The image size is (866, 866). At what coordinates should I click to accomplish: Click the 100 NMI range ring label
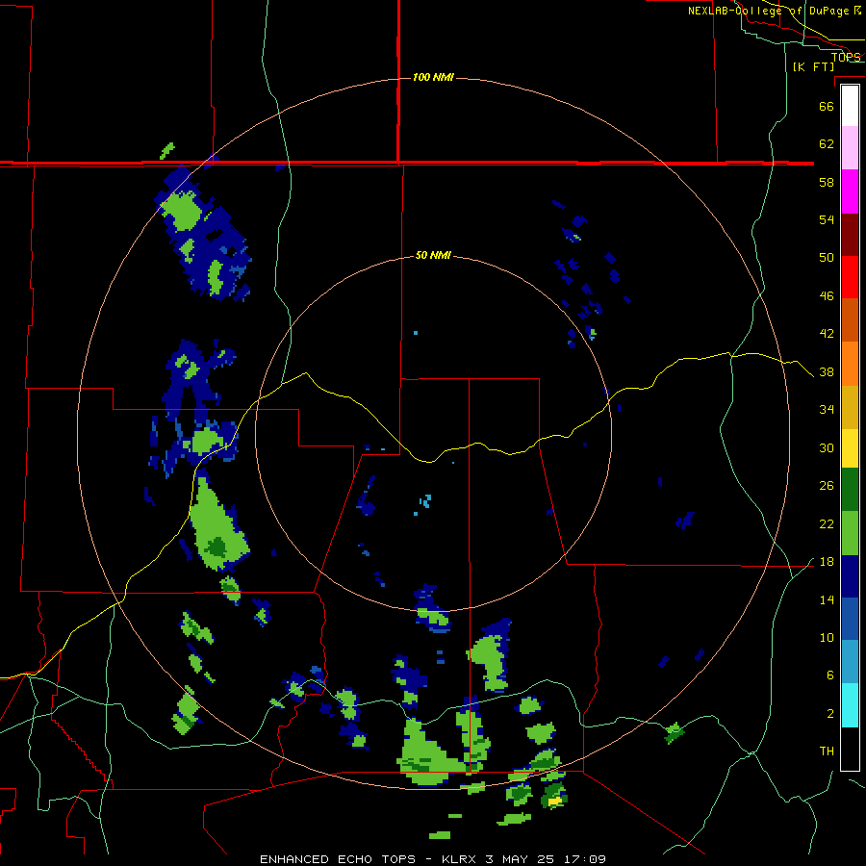[433, 77]
